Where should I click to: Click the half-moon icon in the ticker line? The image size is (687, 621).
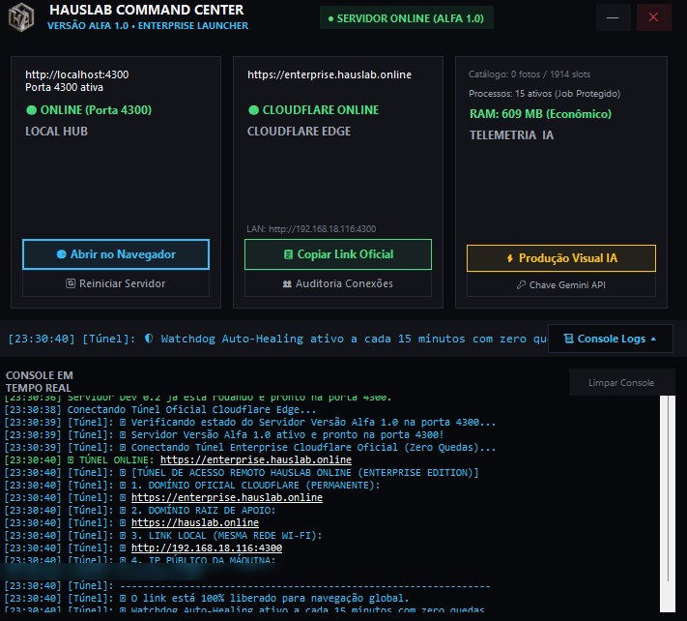(x=149, y=339)
